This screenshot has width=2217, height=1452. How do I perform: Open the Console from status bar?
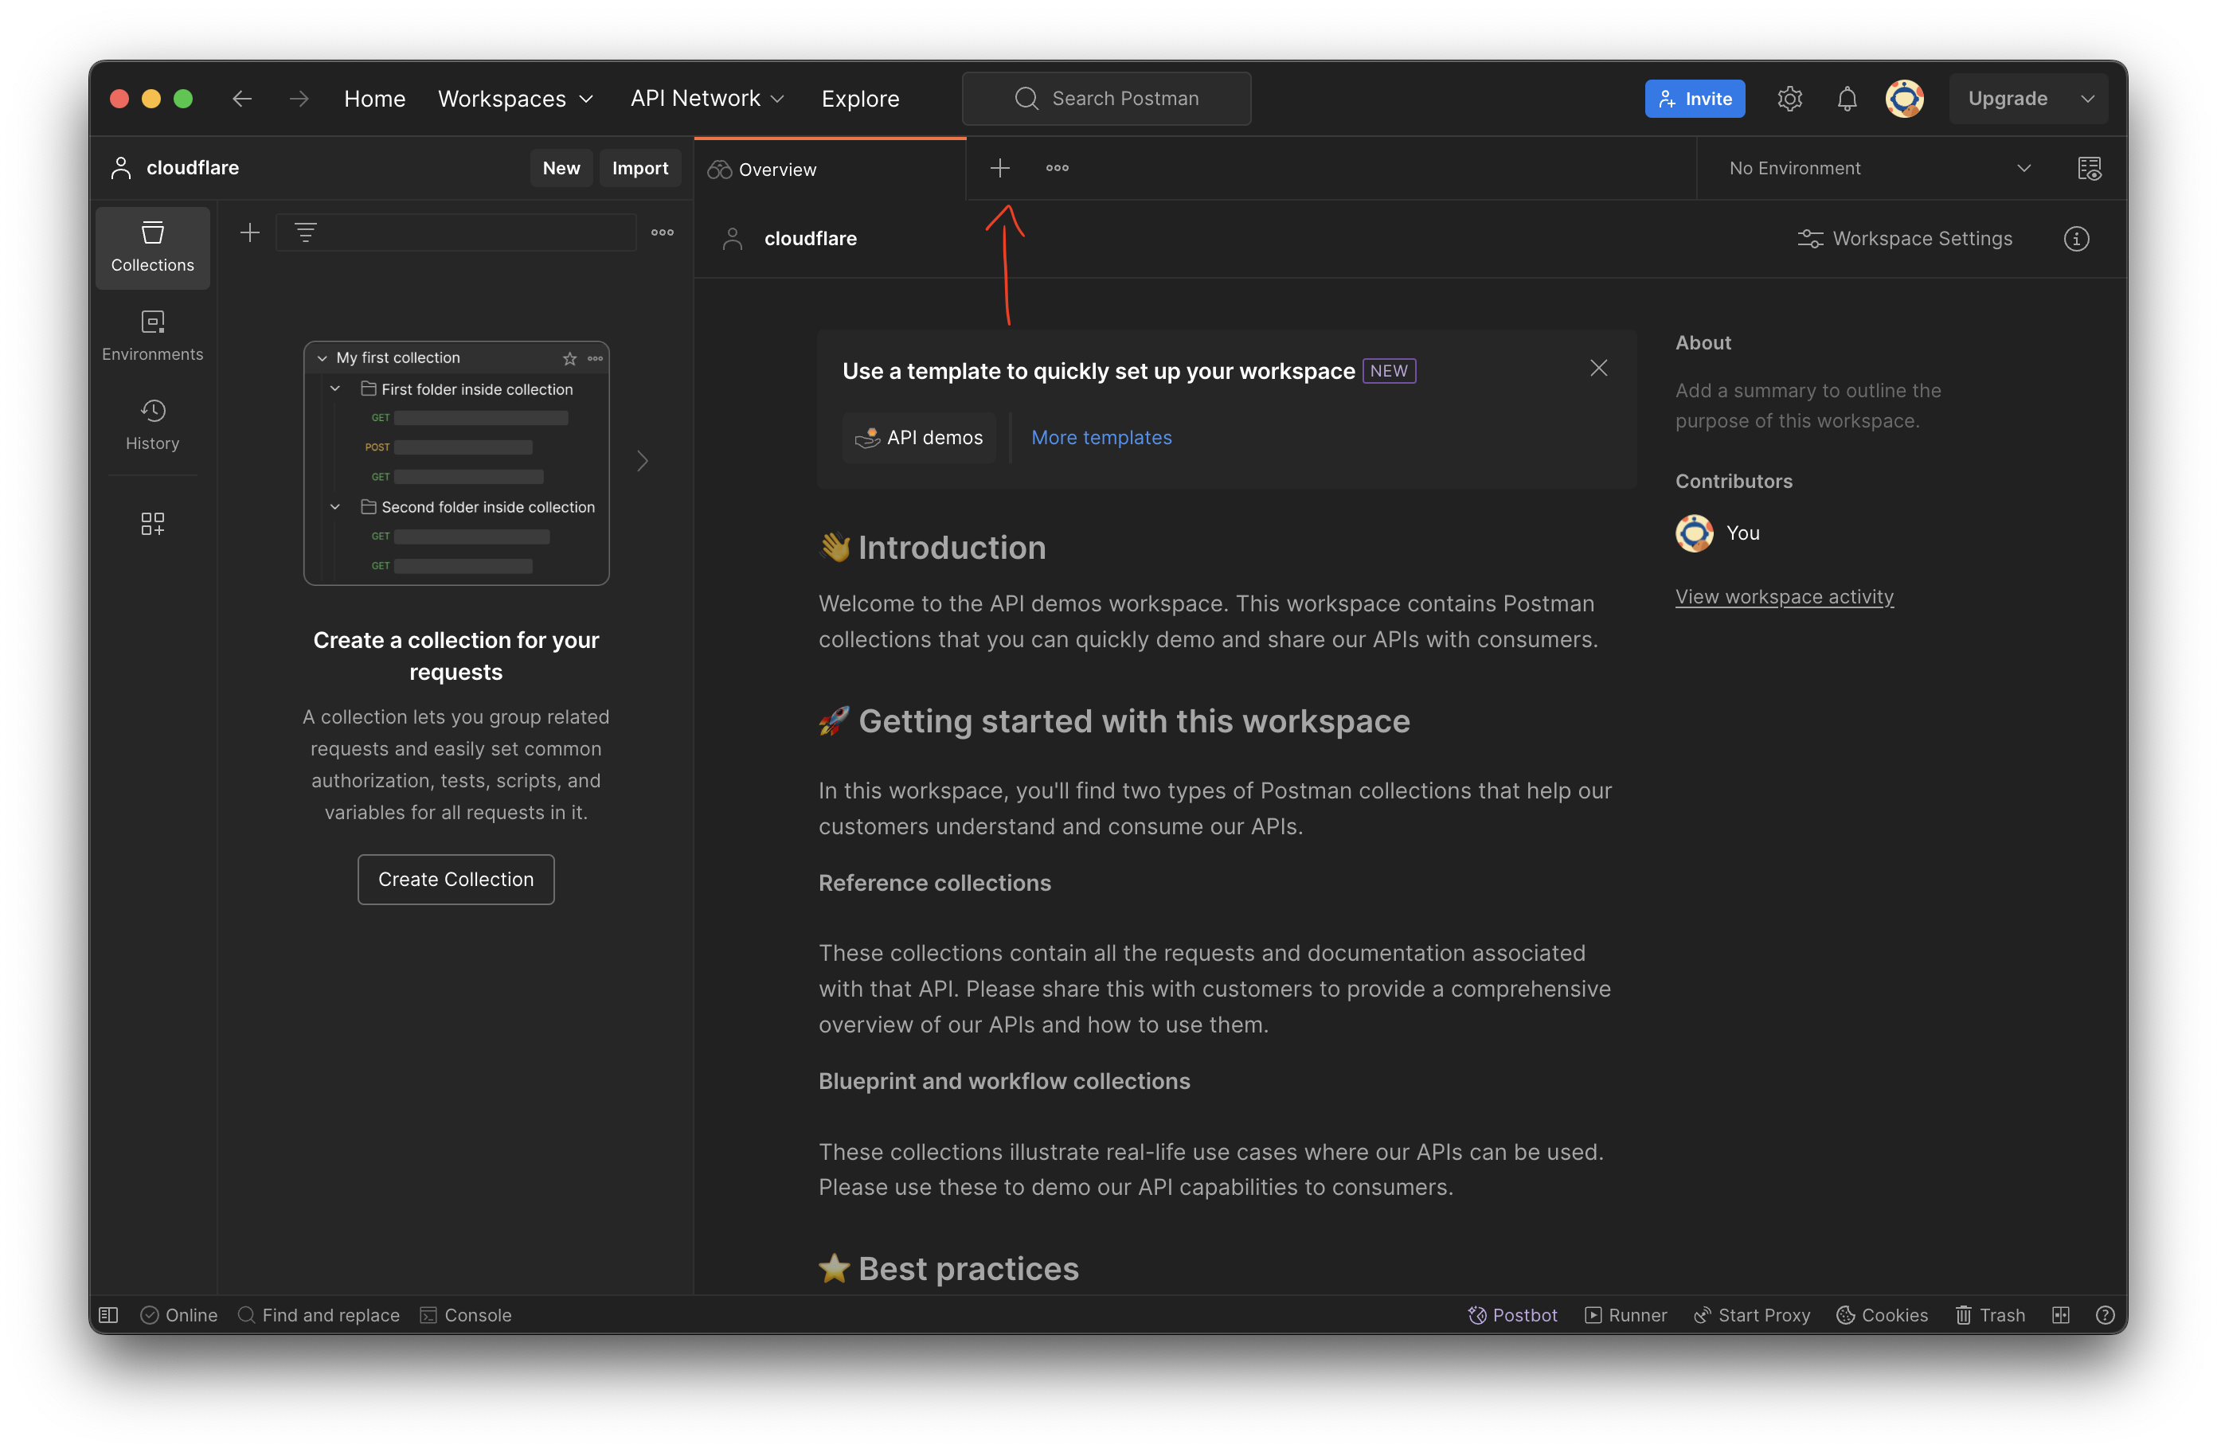(x=466, y=1315)
